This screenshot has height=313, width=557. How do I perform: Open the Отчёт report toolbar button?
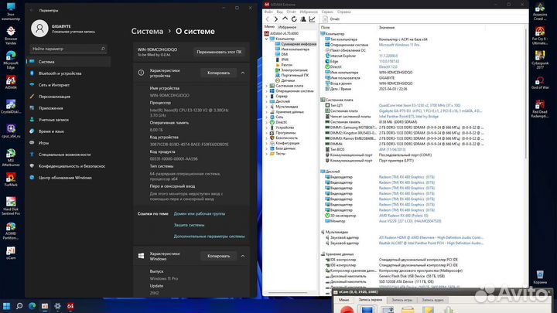tap(331, 19)
